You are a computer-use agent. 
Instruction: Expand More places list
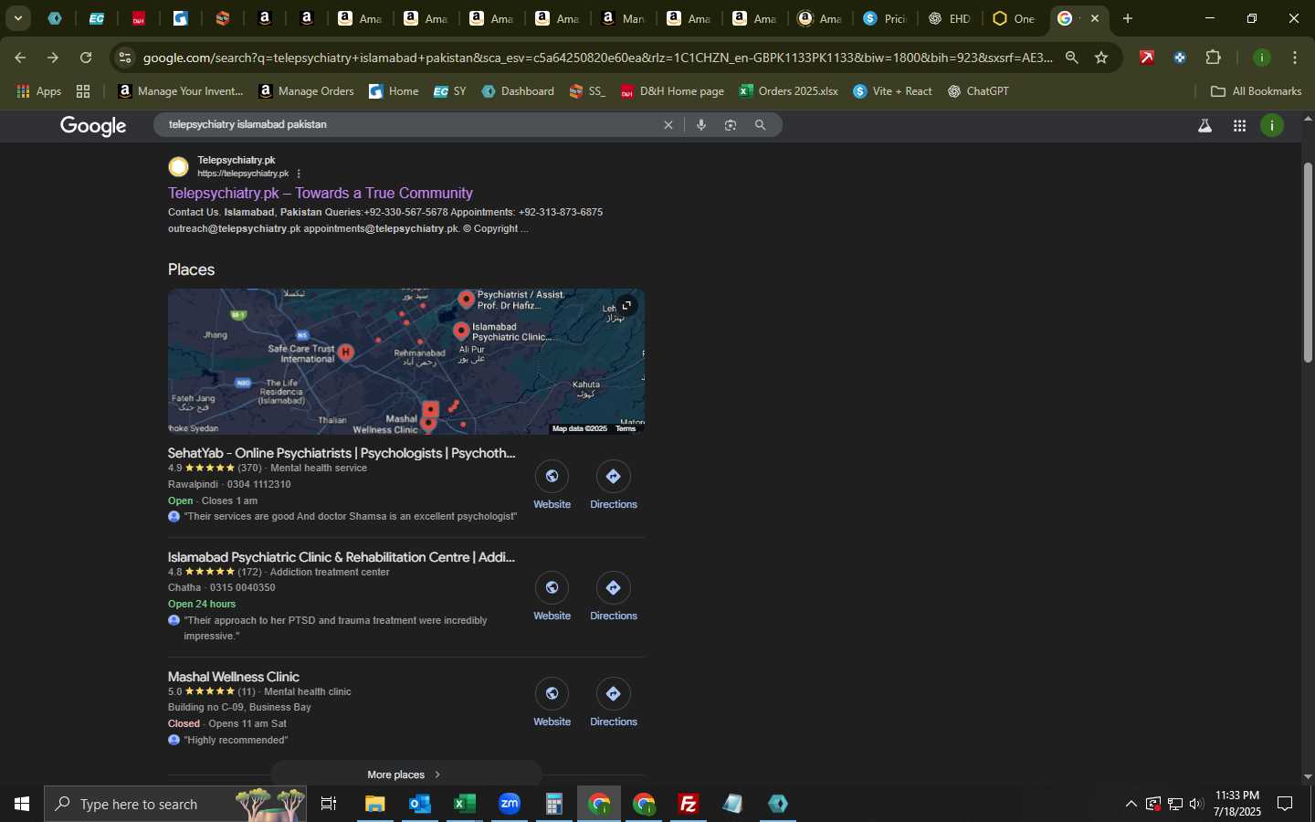tap(405, 775)
